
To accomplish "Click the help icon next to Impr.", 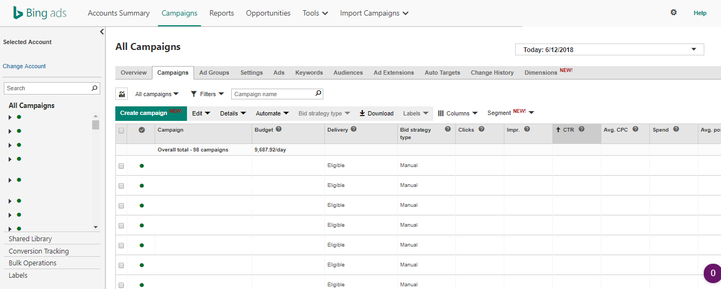I will pos(527,129).
